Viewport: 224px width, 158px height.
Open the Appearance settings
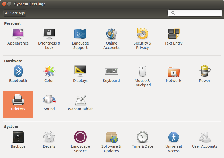point(18,37)
